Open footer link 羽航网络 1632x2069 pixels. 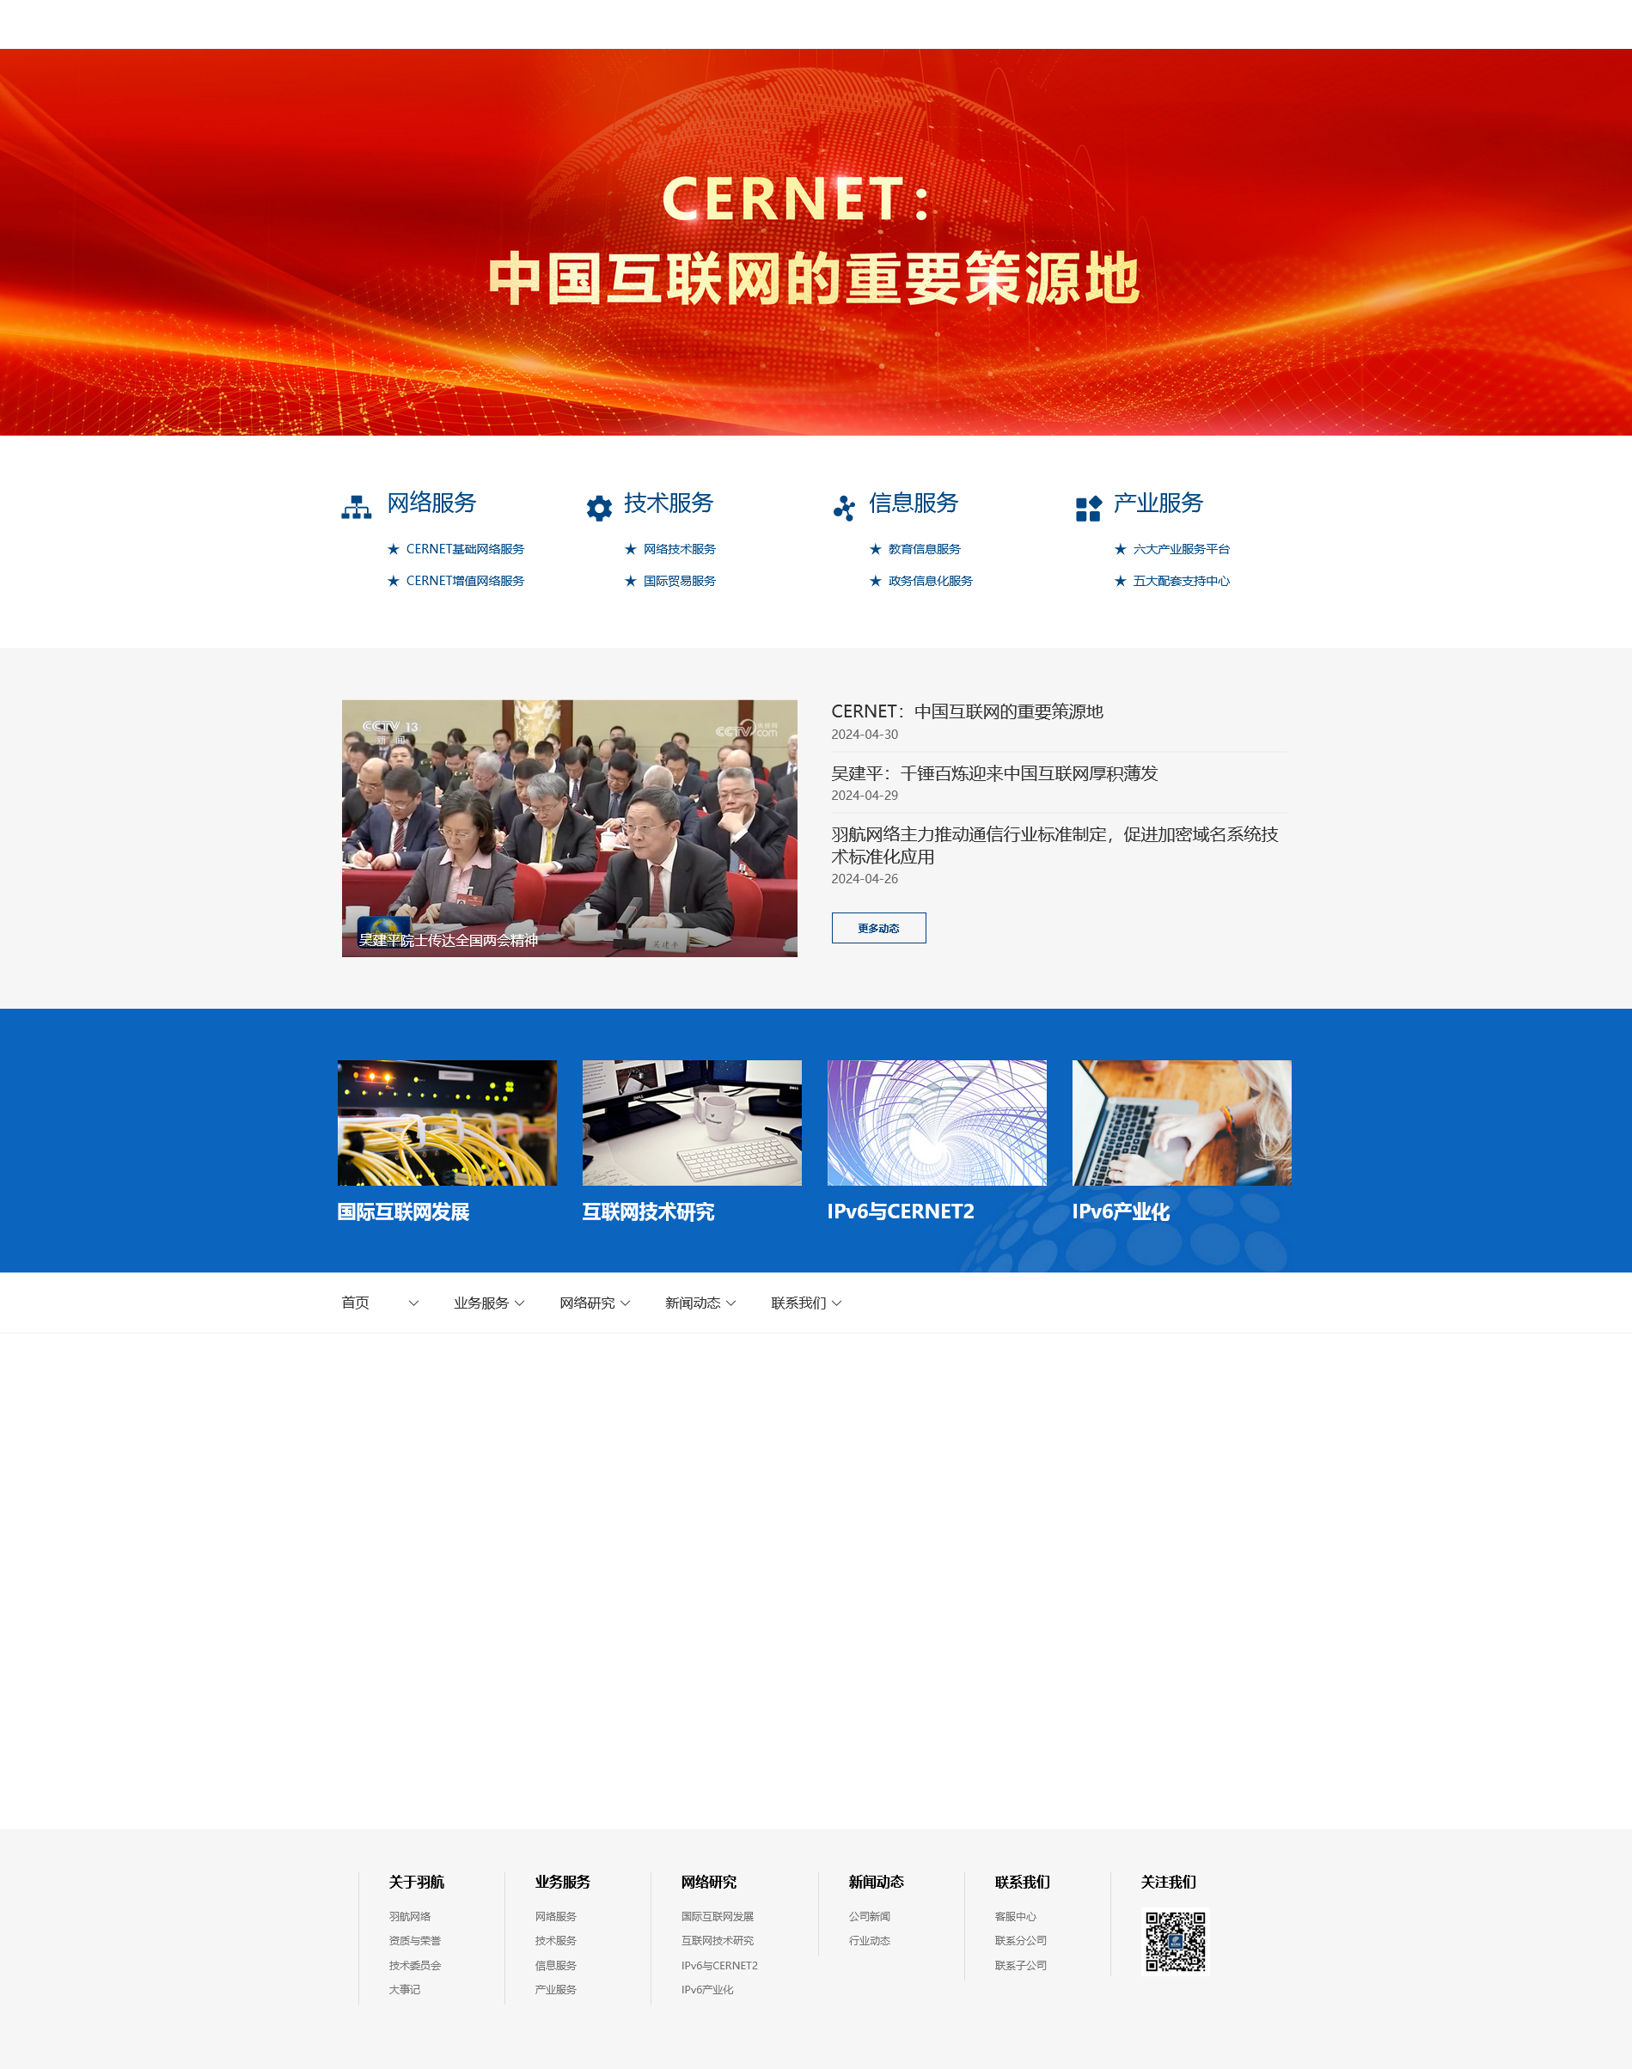[x=410, y=1916]
